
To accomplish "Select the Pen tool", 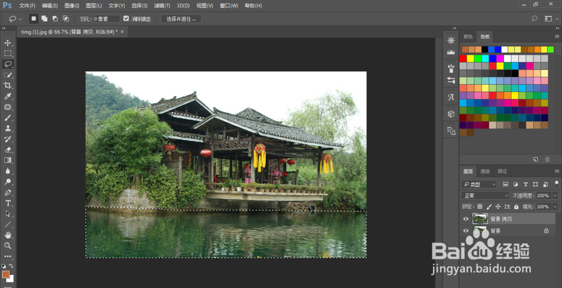I will coord(7,193).
